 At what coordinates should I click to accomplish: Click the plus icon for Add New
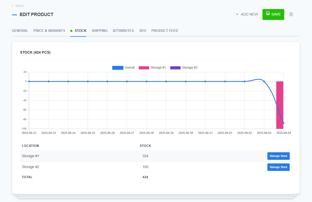[237, 15]
